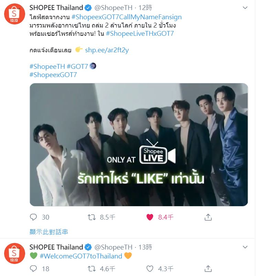Open hashtag #ShopeexGOT7CallMyNameFansign
The image size is (256, 276).
click(x=126, y=17)
